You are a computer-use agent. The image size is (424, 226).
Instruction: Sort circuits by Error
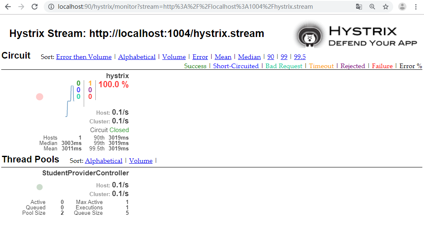[x=200, y=57]
